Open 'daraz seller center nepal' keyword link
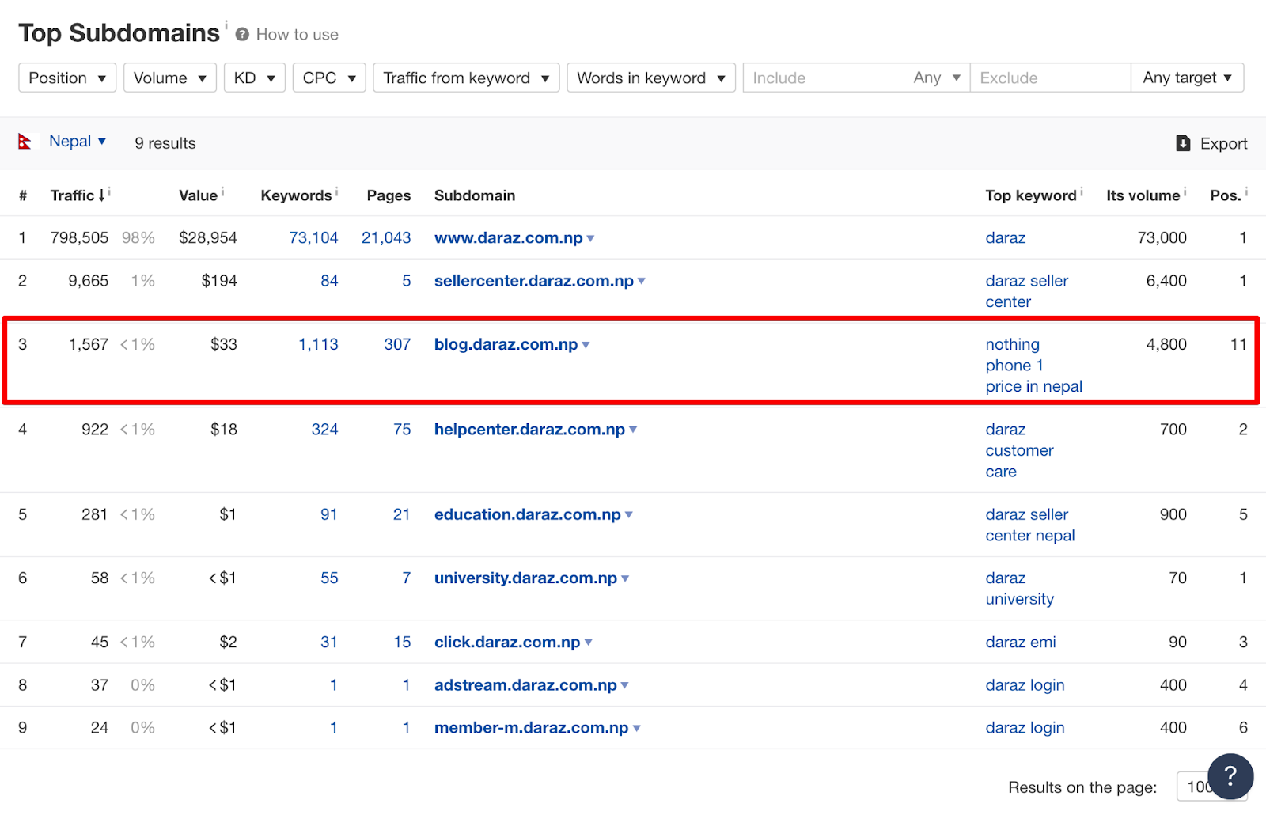This screenshot has height=815, width=1266. [1030, 525]
